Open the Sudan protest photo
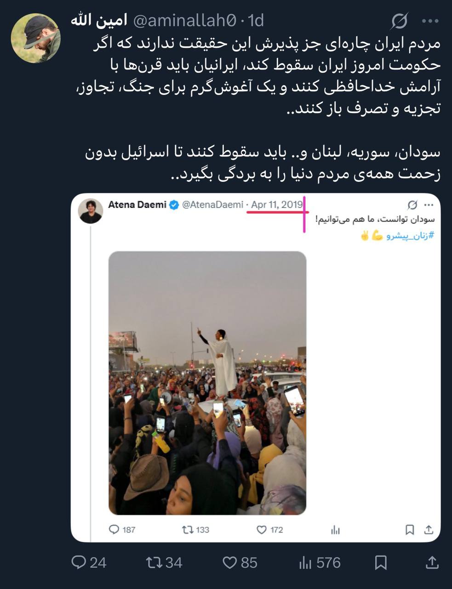452x589 pixels. pos(207,383)
